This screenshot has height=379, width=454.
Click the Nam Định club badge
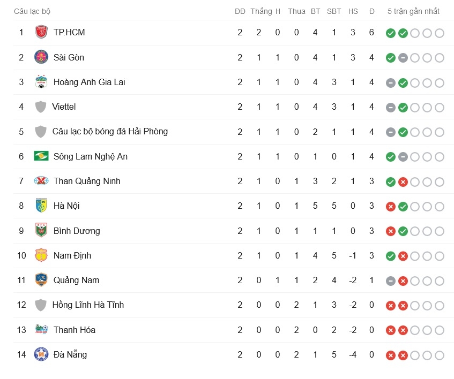[x=41, y=255]
